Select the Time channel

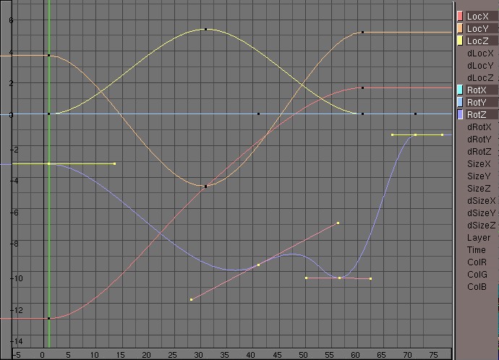[477, 249]
